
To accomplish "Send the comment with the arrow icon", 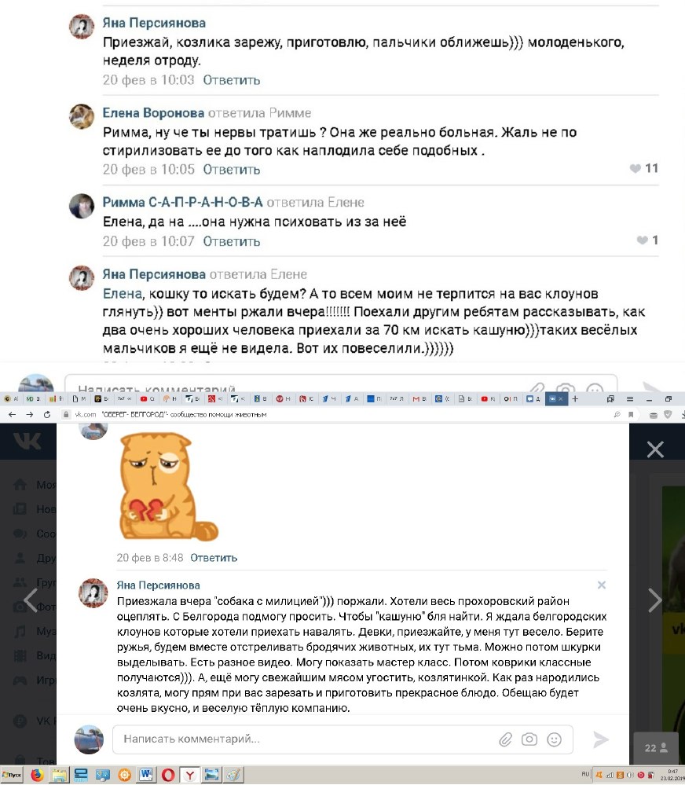I will [x=600, y=739].
